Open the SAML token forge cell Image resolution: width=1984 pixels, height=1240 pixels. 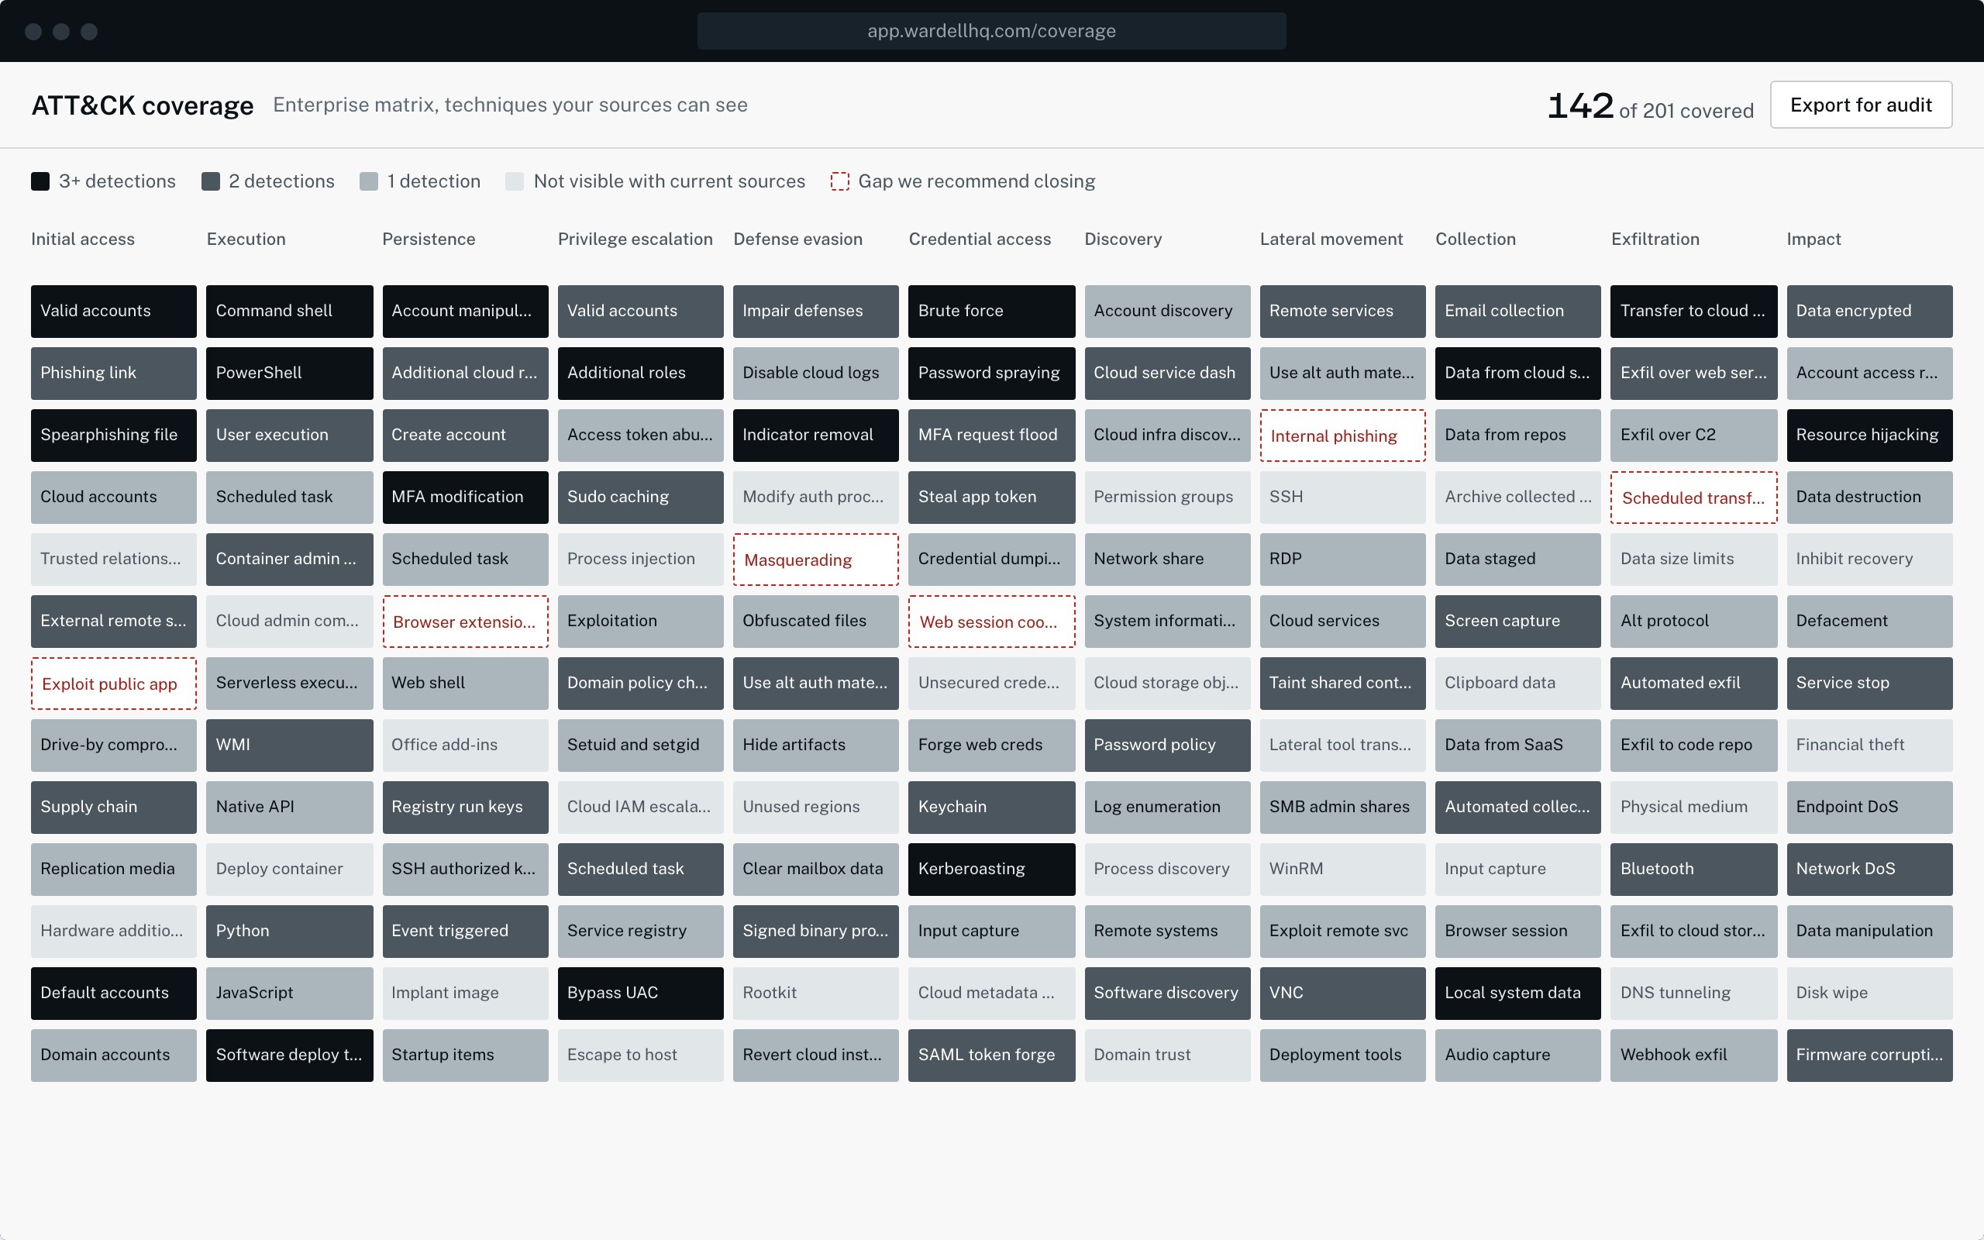click(991, 1056)
